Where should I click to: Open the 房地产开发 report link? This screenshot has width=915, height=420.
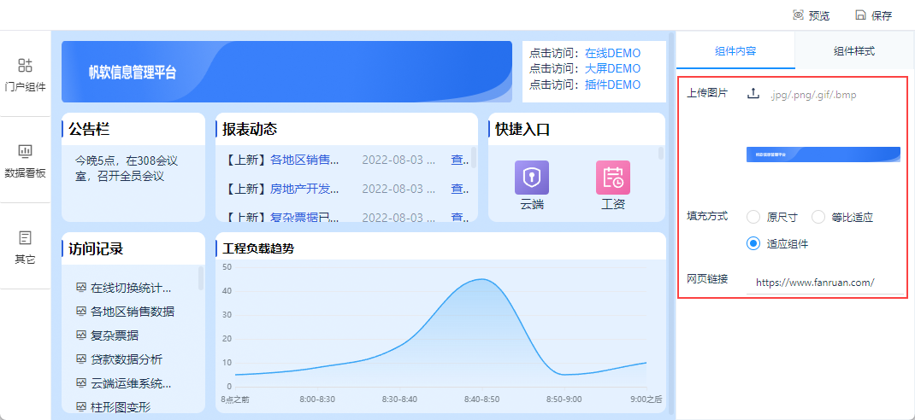pyautogui.click(x=304, y=189)
